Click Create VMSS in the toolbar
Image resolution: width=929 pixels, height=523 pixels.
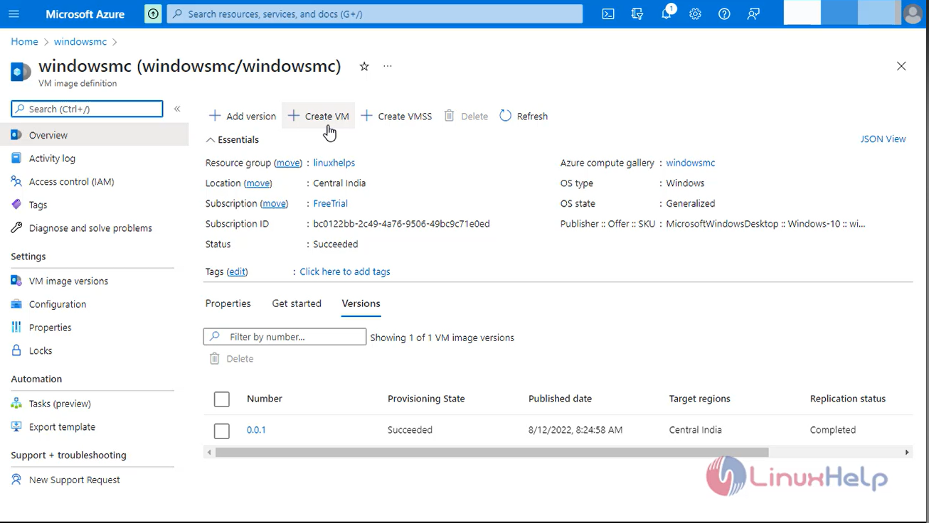tap(396, 116)
